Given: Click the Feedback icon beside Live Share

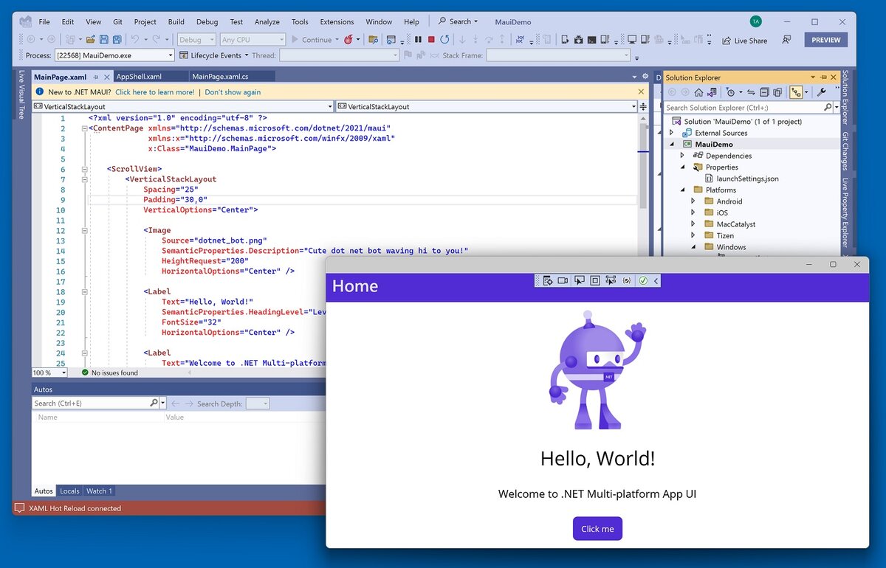Looking at the screenshot, I should pyautogui.click(x=787, y=40).
